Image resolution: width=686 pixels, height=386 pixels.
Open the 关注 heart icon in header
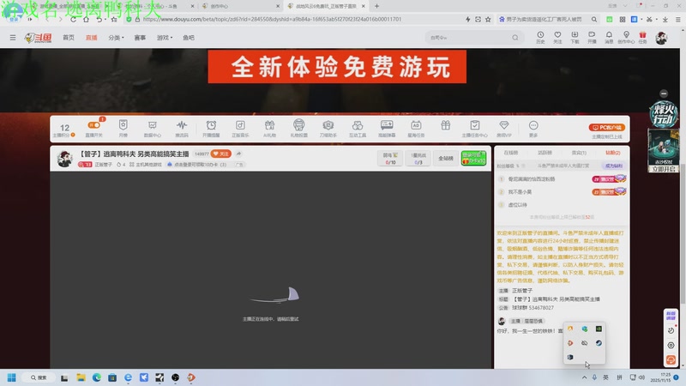click(x=557, y=37)
